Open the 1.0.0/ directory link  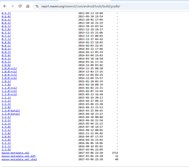[x=6, y=65]
